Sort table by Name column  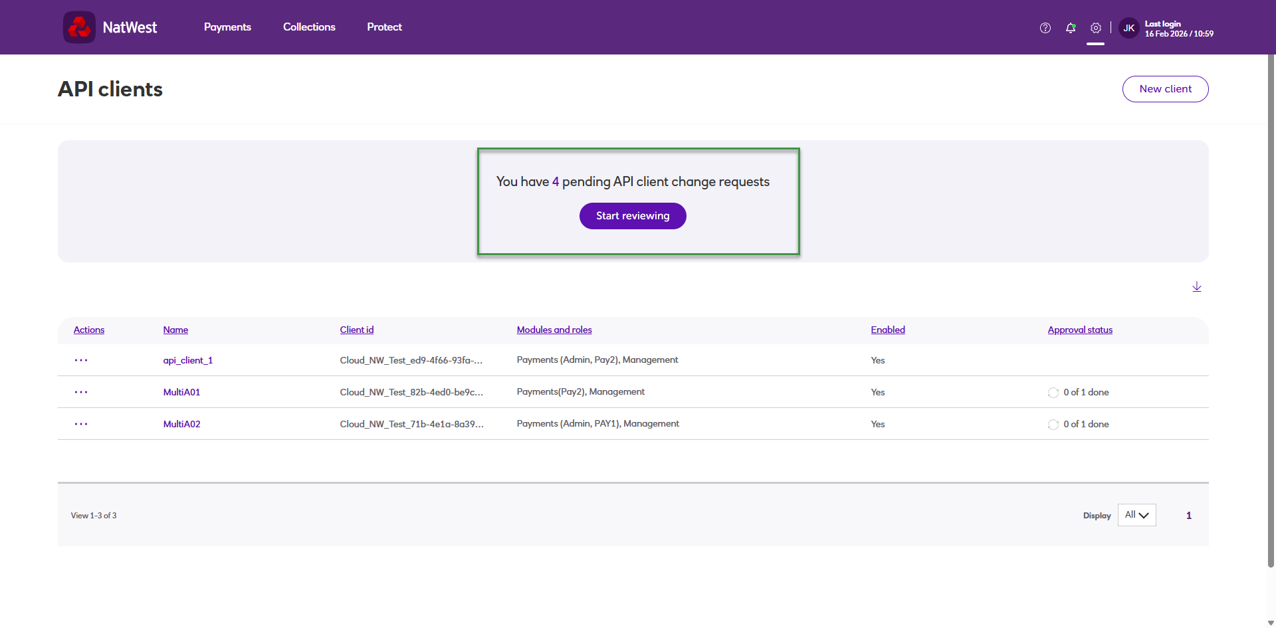[x=175, y=330]
